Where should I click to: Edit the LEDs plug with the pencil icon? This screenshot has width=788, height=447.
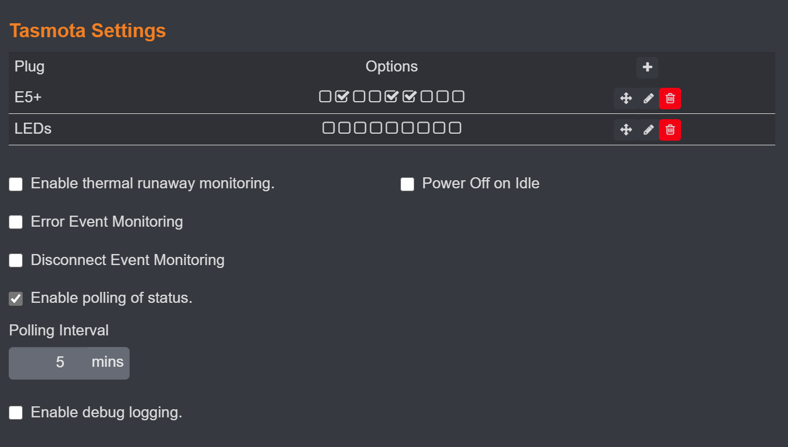coord(648,130)
